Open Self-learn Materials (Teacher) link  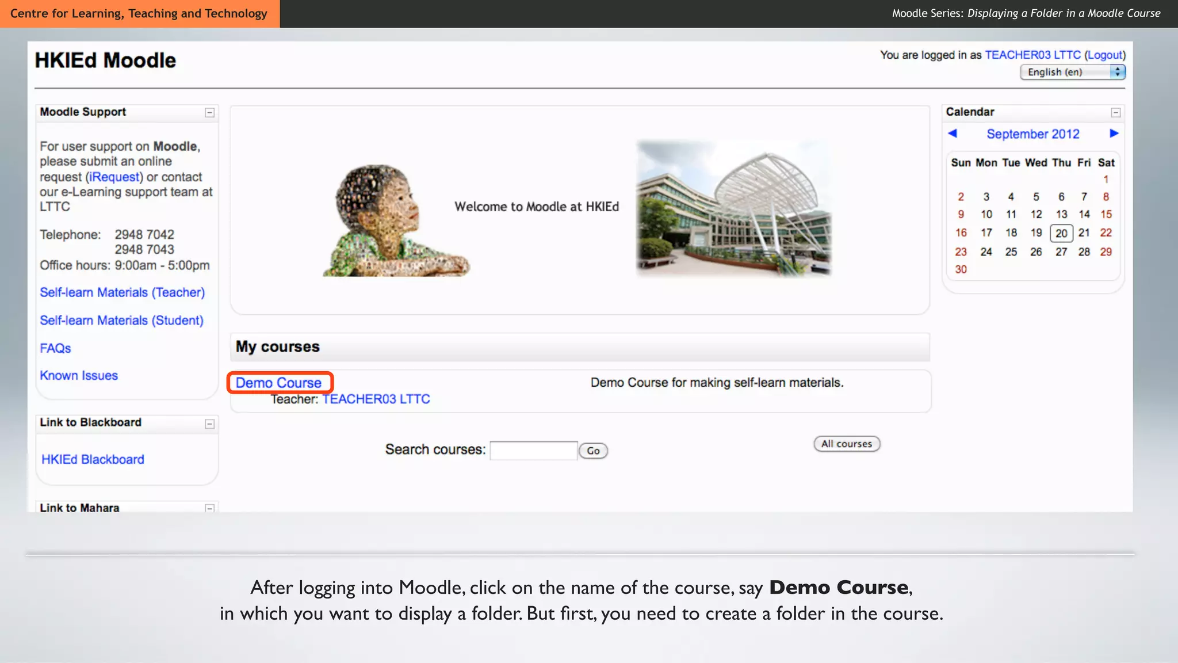coord(122,292)
